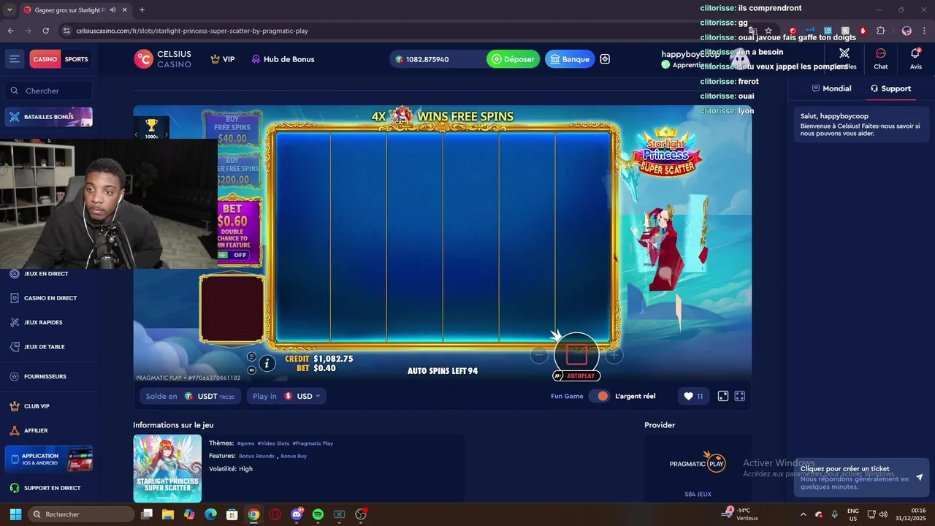Viewport: 935px width, 526px height.
Task: Open wallet settings icon next to Banque
Action: pyautogui.click(x=605, y=59)
